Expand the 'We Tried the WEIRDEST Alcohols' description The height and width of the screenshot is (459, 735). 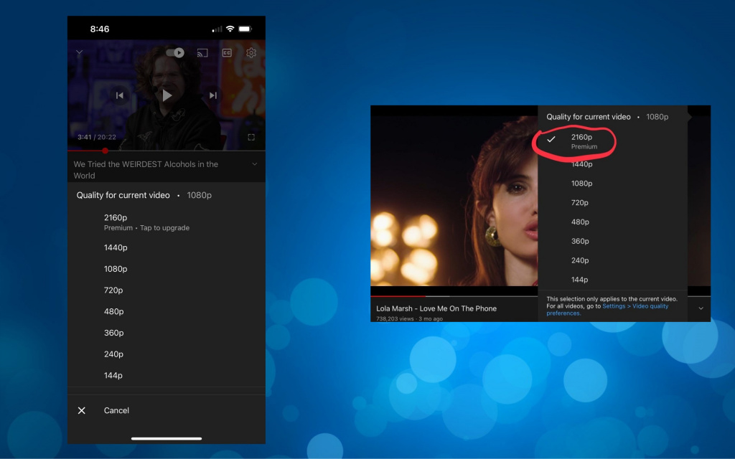click(x=254, y=165)
